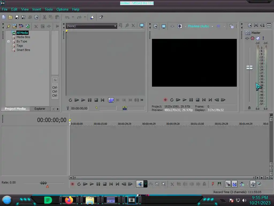
Task: Toggle Overwrite mode in the Trimmer
Action: [x=111, y=100]
